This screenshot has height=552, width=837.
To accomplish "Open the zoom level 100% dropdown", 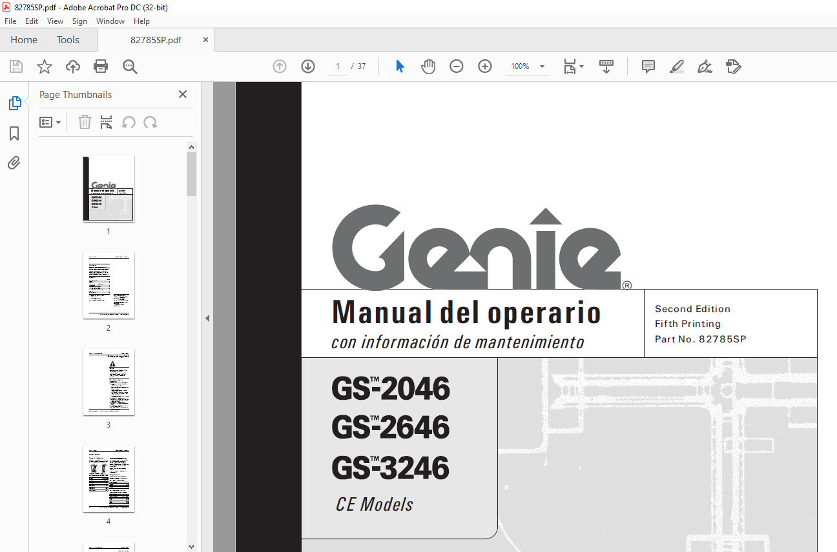I will [528, 66].
